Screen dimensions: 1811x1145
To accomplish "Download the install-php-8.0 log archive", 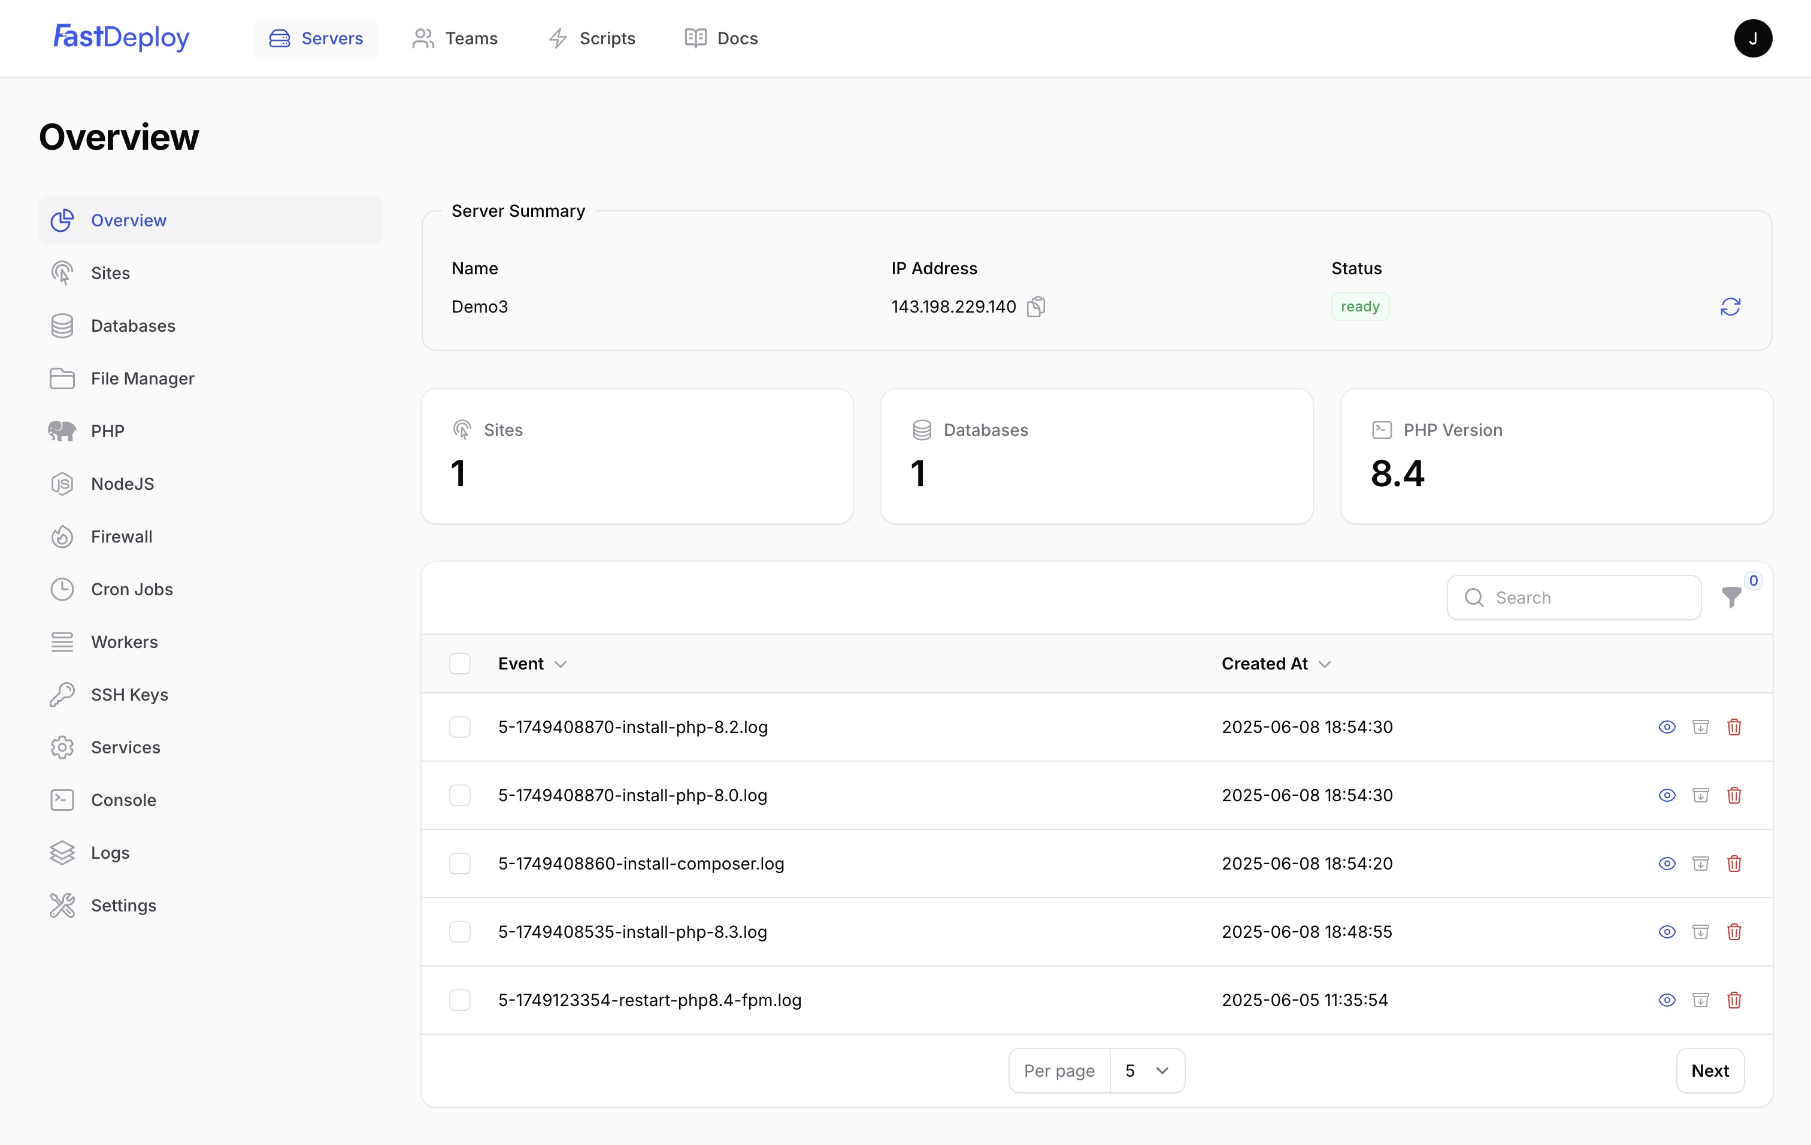I will (1701, 795).
